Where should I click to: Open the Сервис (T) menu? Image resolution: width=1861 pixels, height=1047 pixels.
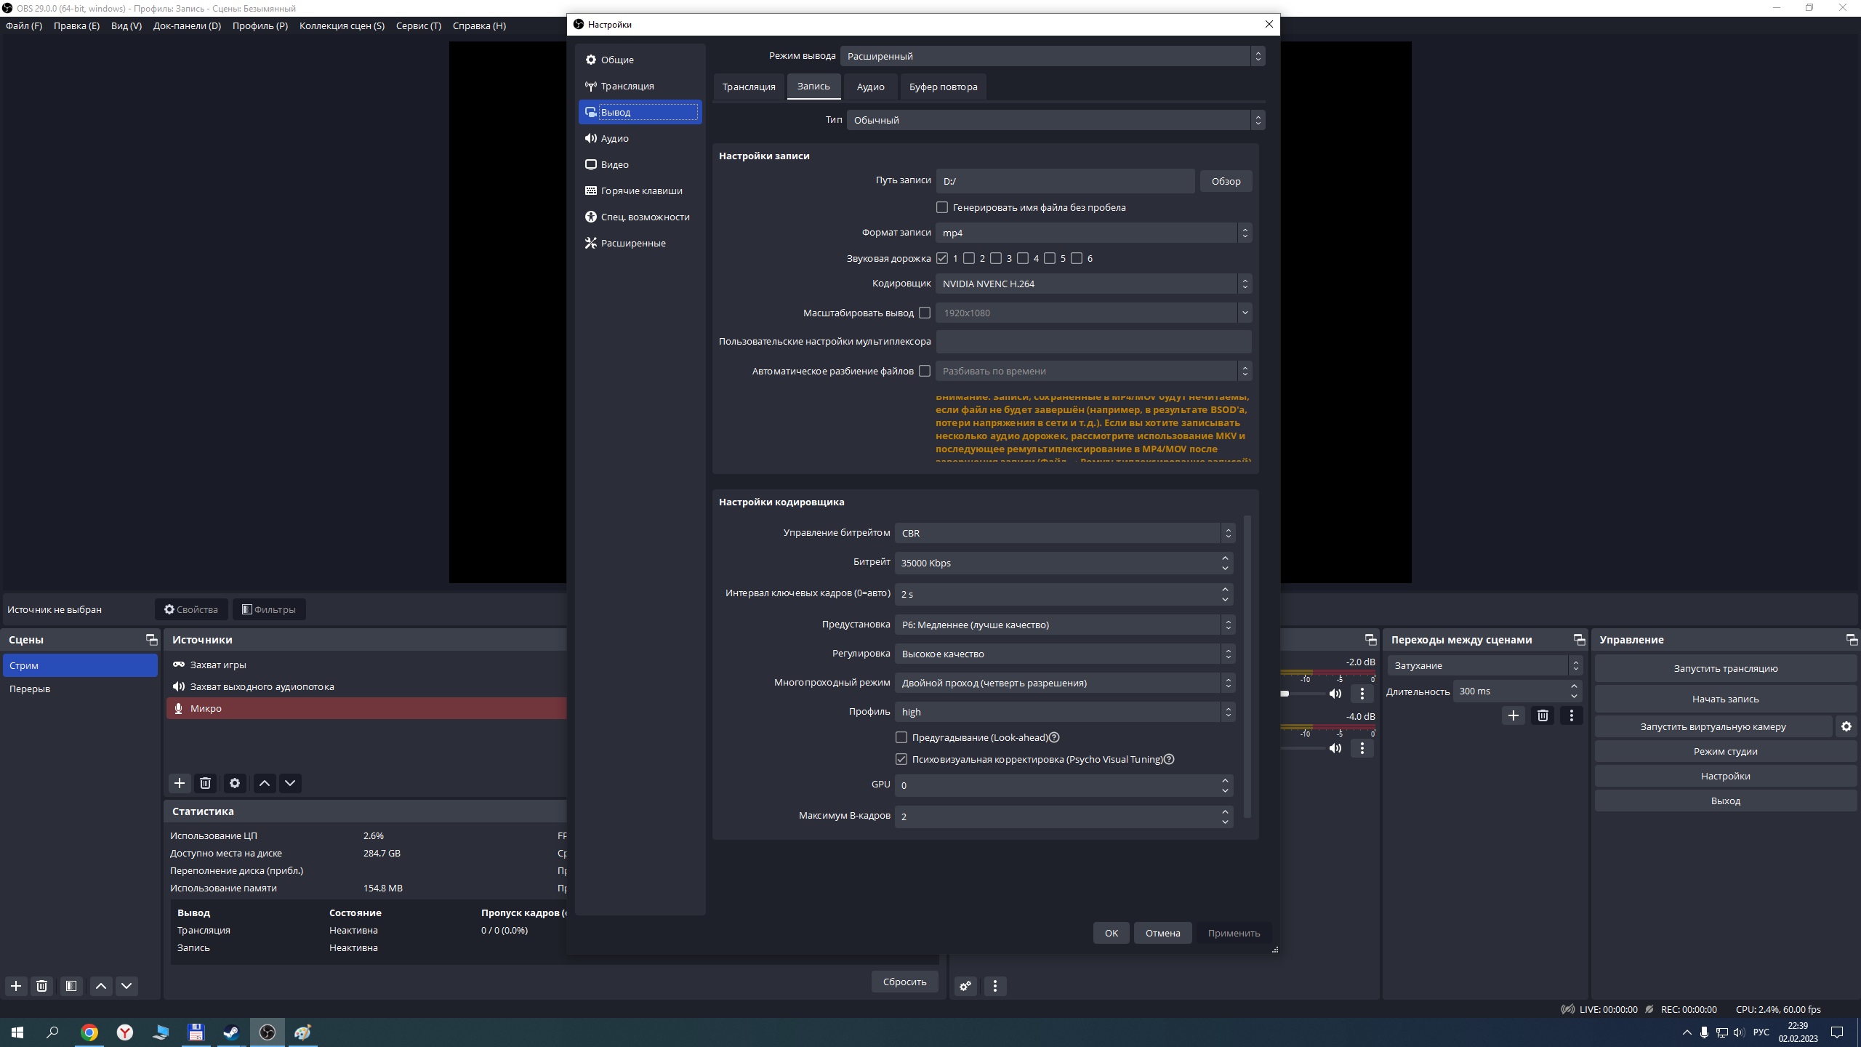click(418, 25)
